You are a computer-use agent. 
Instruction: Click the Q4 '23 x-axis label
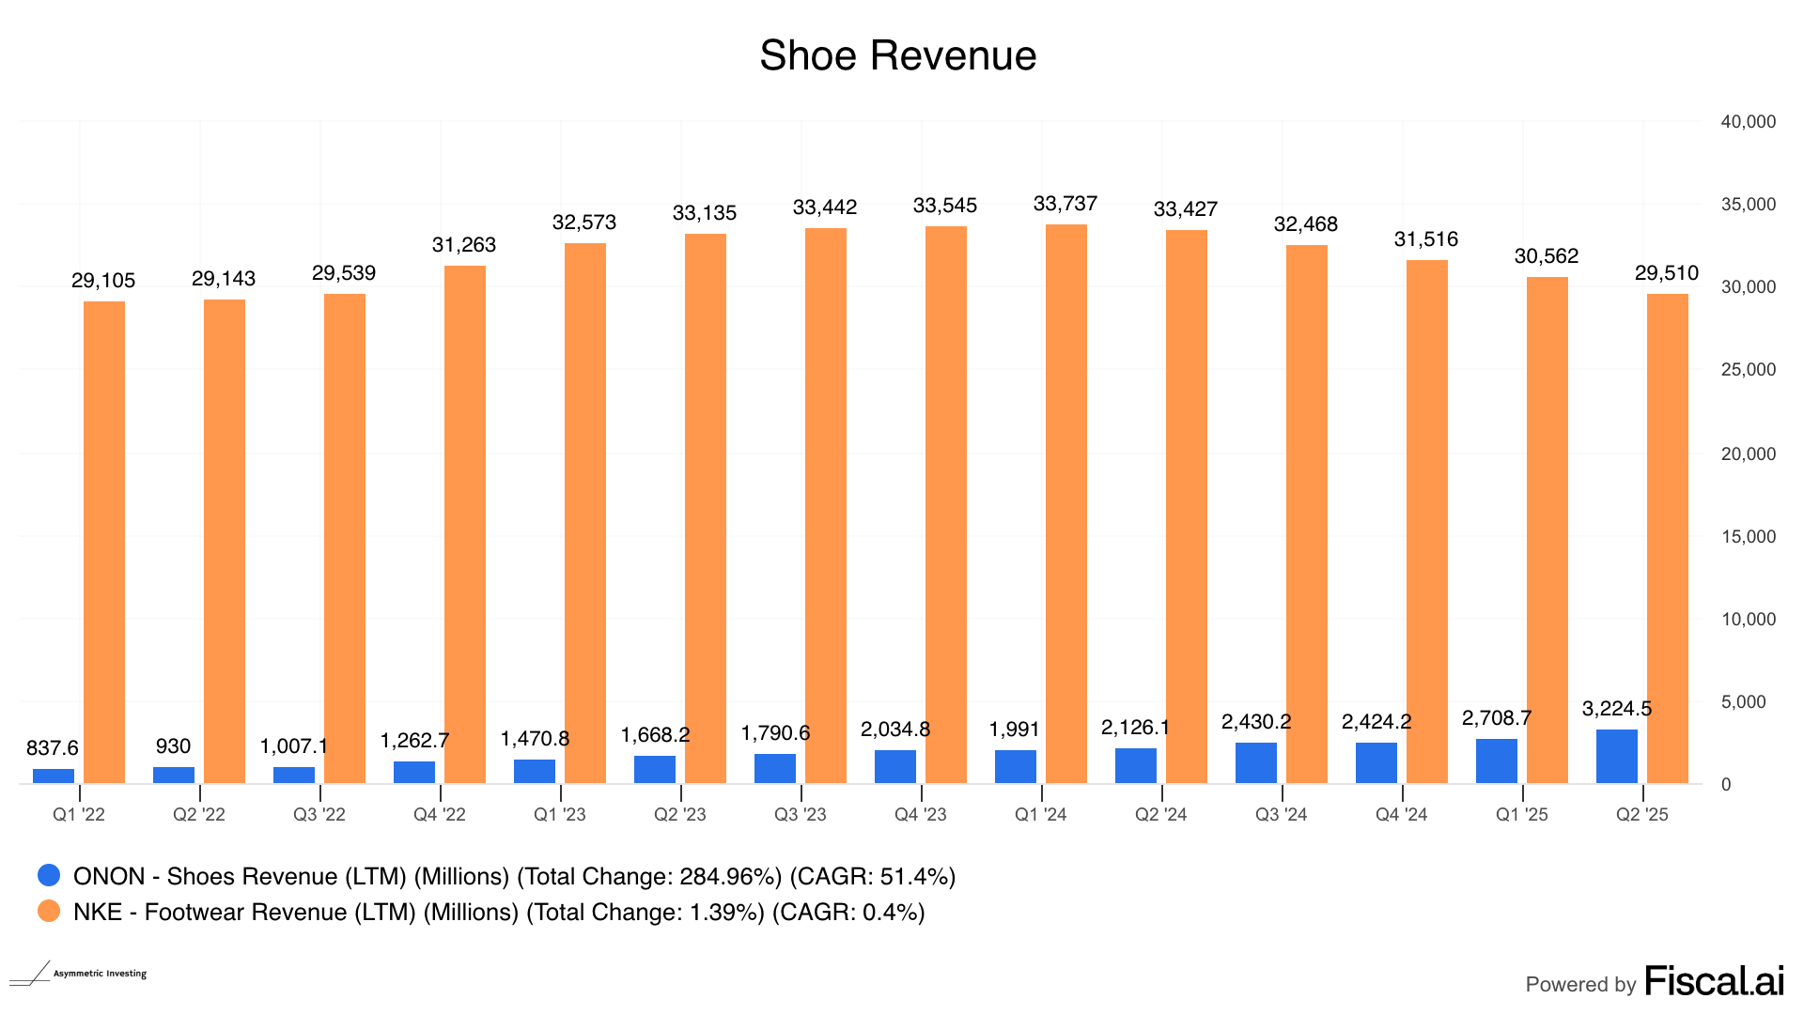tap(921, 814)
